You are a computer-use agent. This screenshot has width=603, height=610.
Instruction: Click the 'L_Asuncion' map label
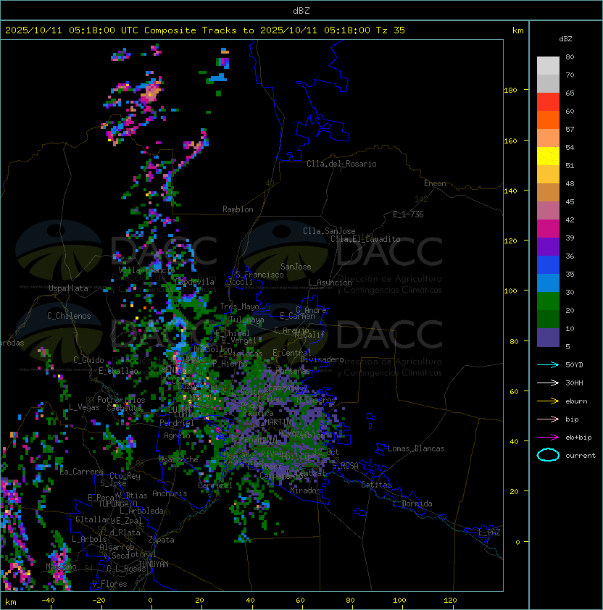click(330, 283)
